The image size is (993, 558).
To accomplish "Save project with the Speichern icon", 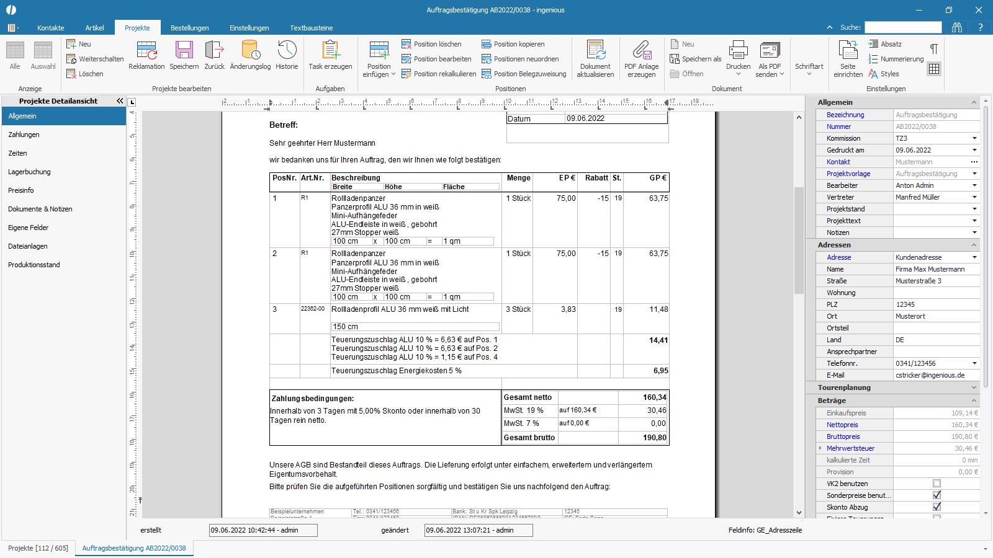I will click(184, 51).
